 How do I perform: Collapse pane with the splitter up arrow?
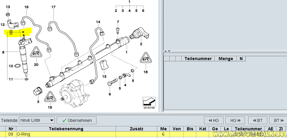click(166, 51)
